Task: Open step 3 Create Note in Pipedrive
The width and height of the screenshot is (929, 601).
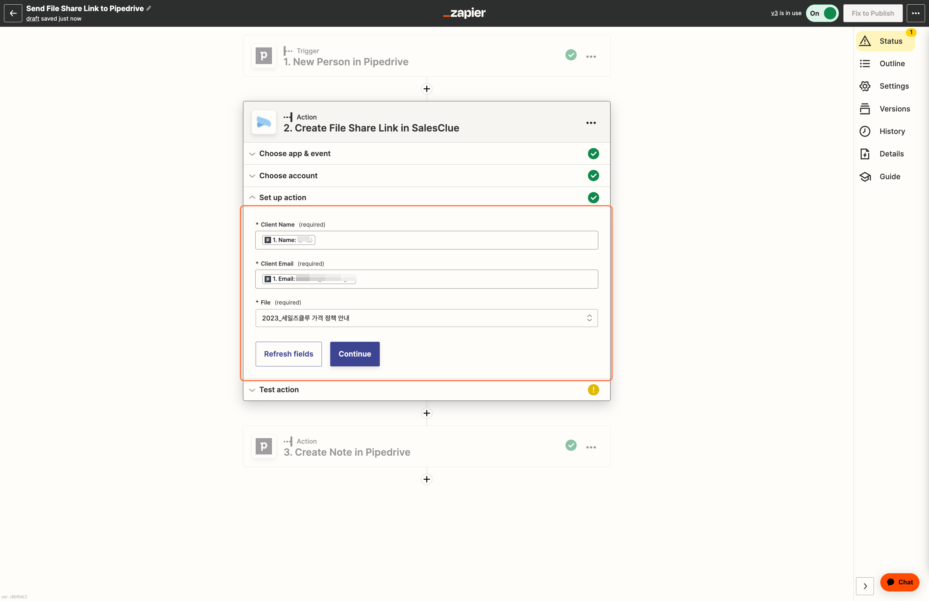Action: (427, 446)
